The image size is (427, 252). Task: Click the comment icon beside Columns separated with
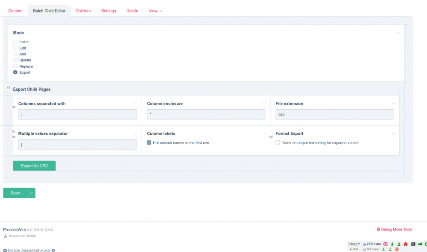(x=14, y=107)
